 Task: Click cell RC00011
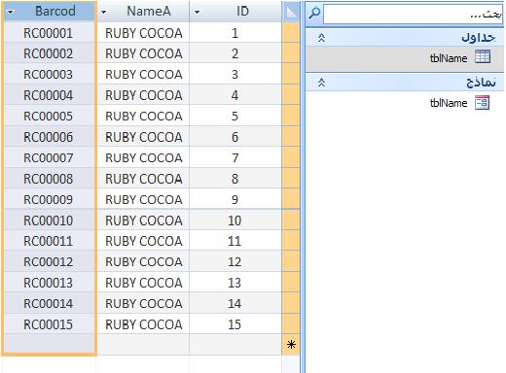pyautogui.click(x=49, y=241)
